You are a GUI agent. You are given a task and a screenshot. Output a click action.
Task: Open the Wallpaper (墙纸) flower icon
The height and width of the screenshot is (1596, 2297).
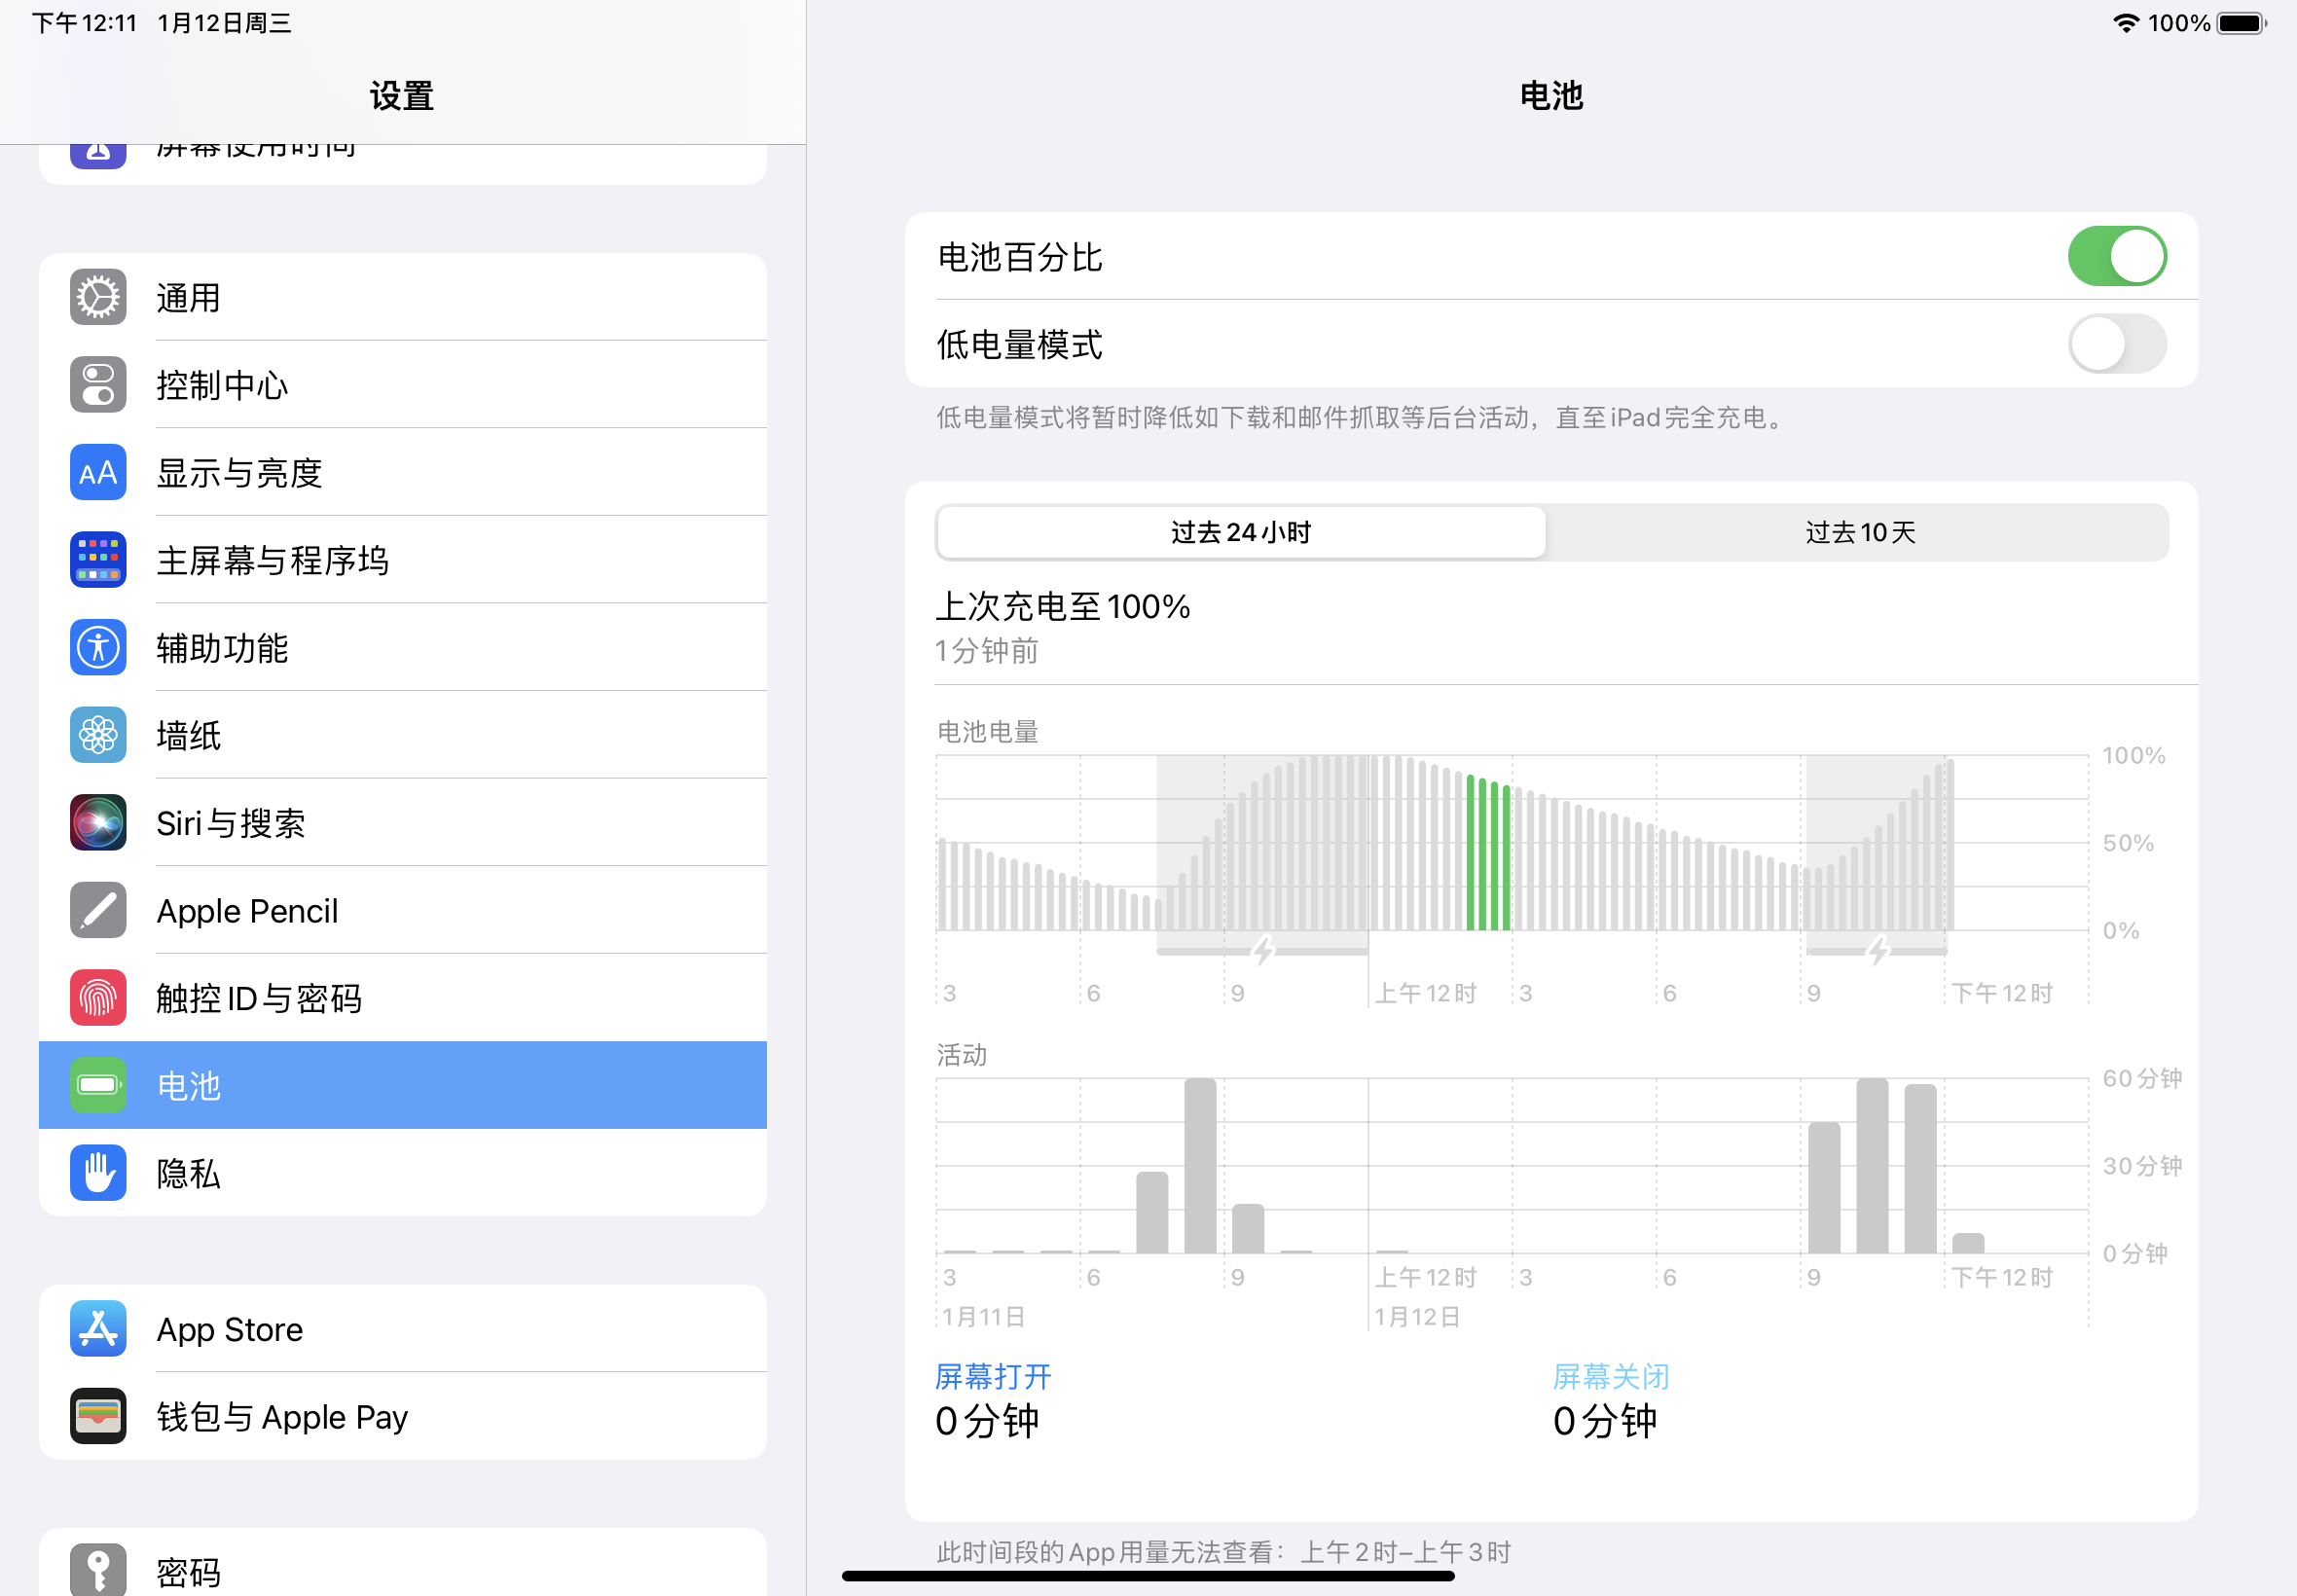[x=98, y=735]
